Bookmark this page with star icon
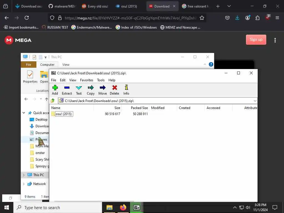Image resolution: width=284 pixels, height=213 pixels. coord(202,18)
